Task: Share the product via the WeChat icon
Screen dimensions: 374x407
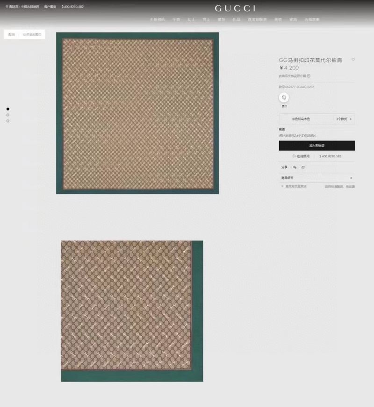Action: click(x=295, y=167)
